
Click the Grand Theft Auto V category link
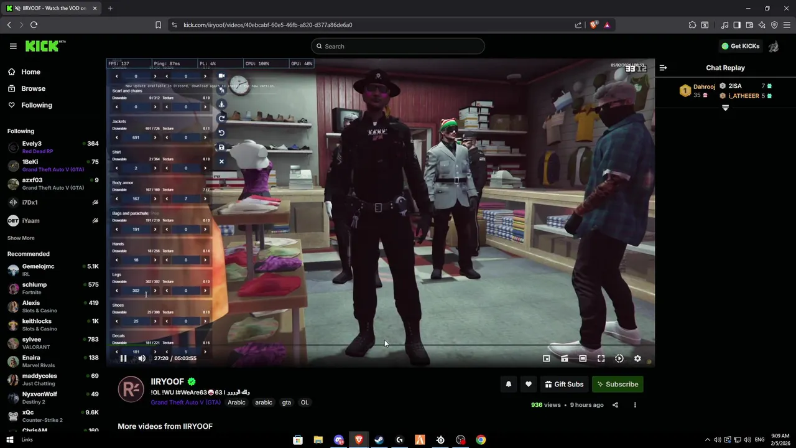(x=185, y=403)
